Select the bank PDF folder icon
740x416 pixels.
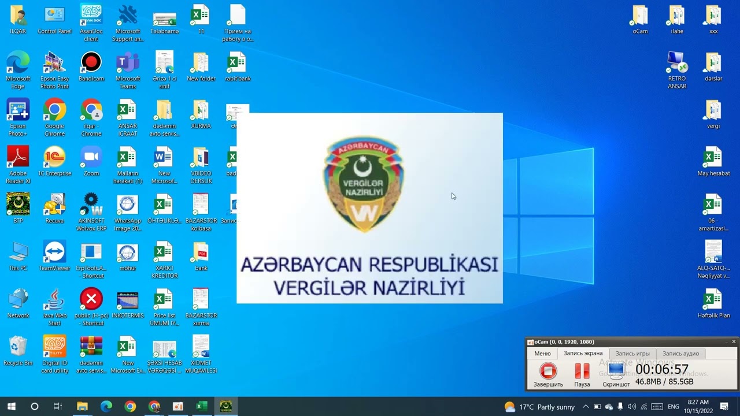[x=201, y=257]
